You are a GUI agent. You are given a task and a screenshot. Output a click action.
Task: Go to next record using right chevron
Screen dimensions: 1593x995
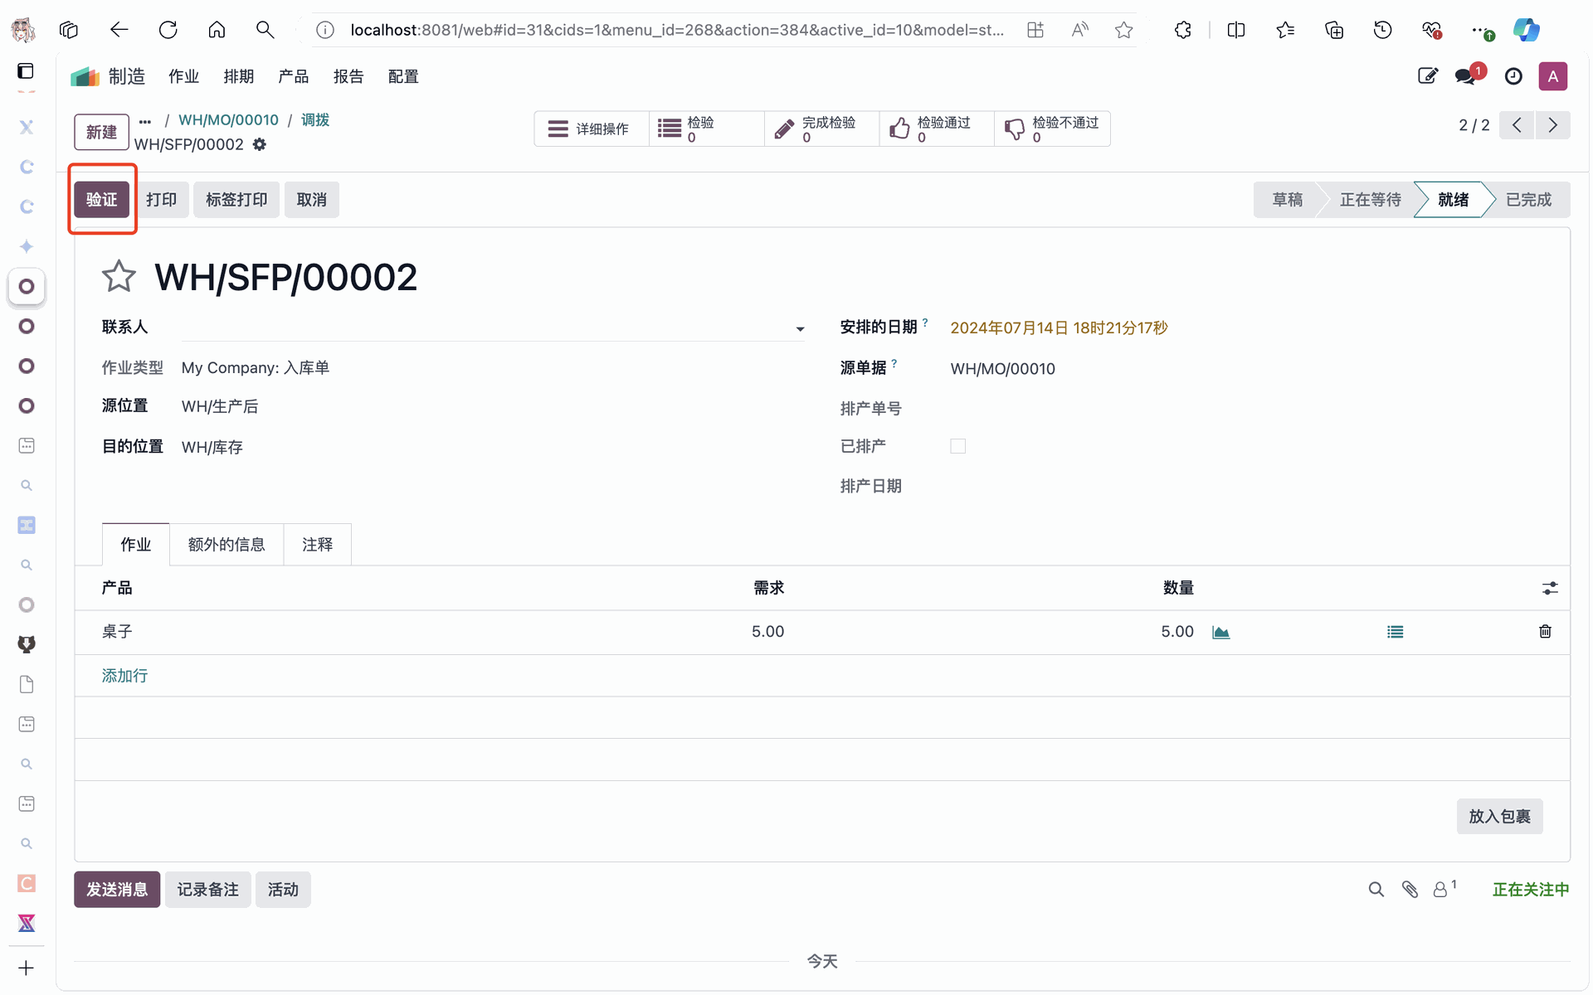1552,125
